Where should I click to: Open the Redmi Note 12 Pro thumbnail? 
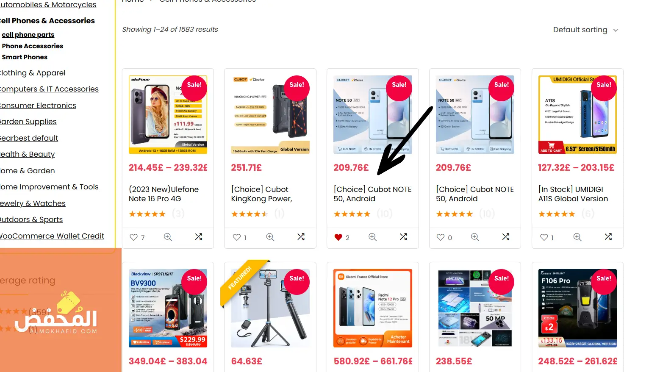[x=373, y=308]
